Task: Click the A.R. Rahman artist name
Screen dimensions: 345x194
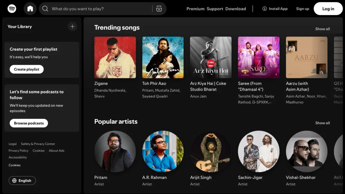Action: [x=154, y=177]
